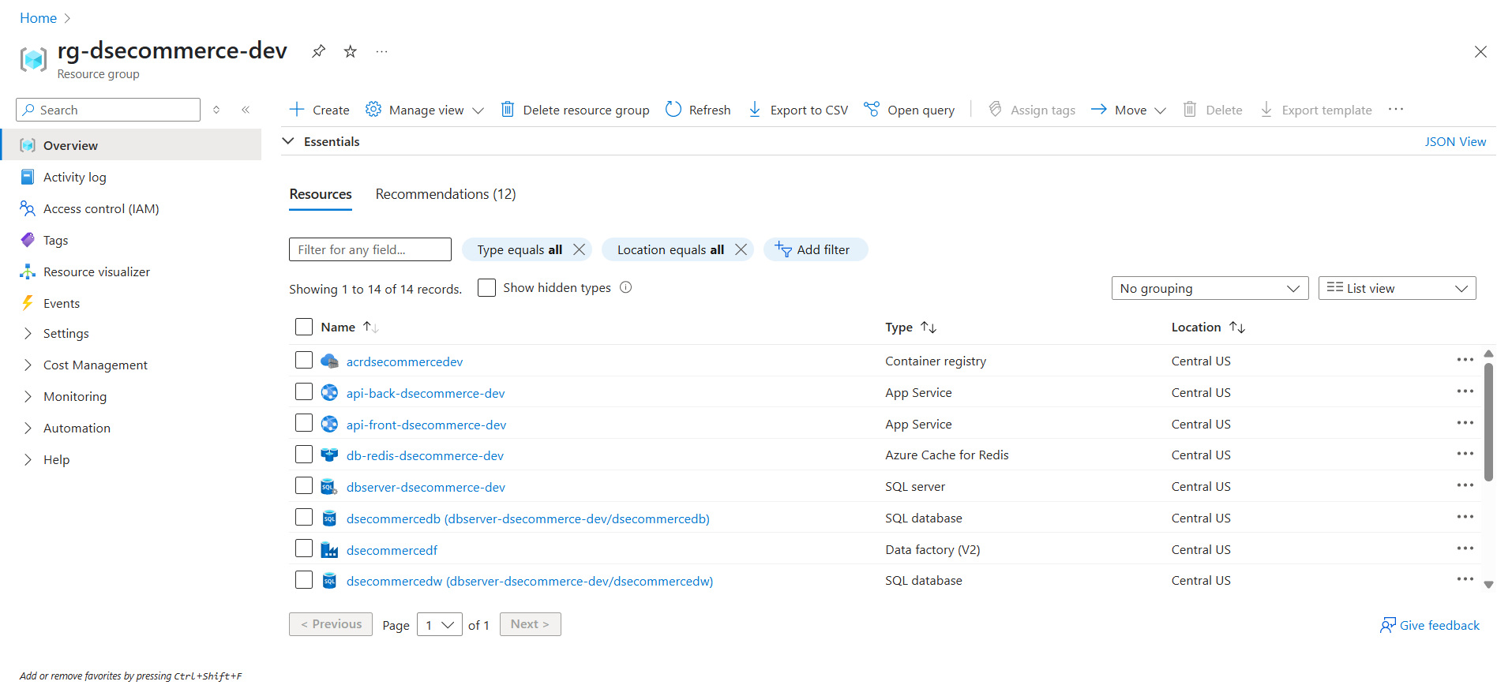The height and width of the screenshot is (685, 1512).
Task: Select the dsecommercedb row checkbox
Action: (x=304, y=517)
